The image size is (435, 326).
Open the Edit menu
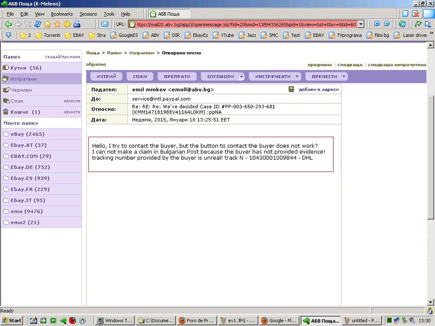pyautogui.click(x=24, y=14)
